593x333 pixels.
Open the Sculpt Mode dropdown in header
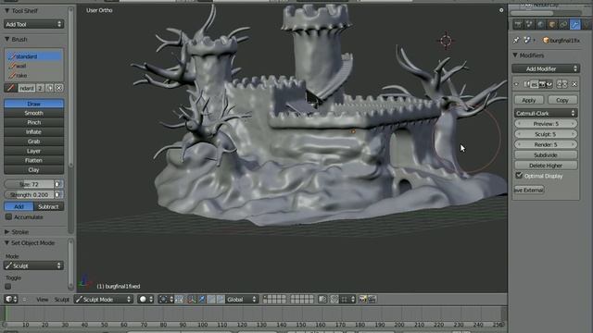coord(104,300)
